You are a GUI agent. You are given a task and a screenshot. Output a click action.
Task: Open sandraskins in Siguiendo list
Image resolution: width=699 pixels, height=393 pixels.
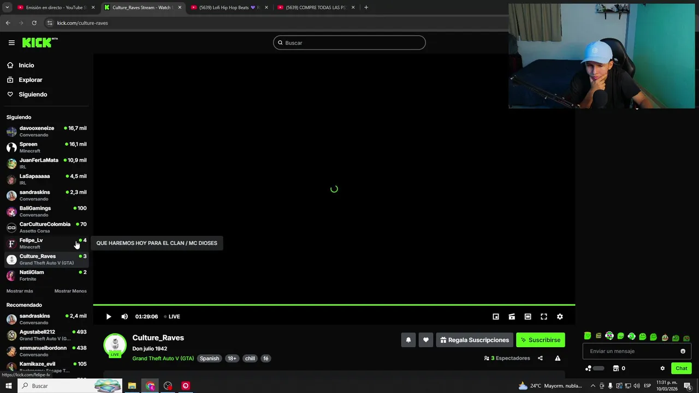point(46,195)
